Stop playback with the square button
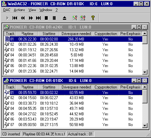Viewport: 151px width, 138px height. tap(46, 18)
